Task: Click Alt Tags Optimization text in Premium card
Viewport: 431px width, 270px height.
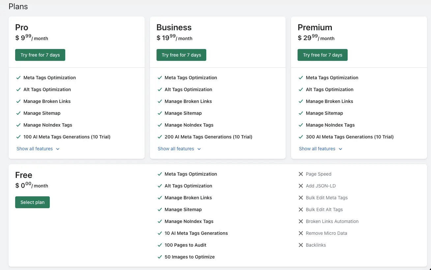Action: coord(330,89)
